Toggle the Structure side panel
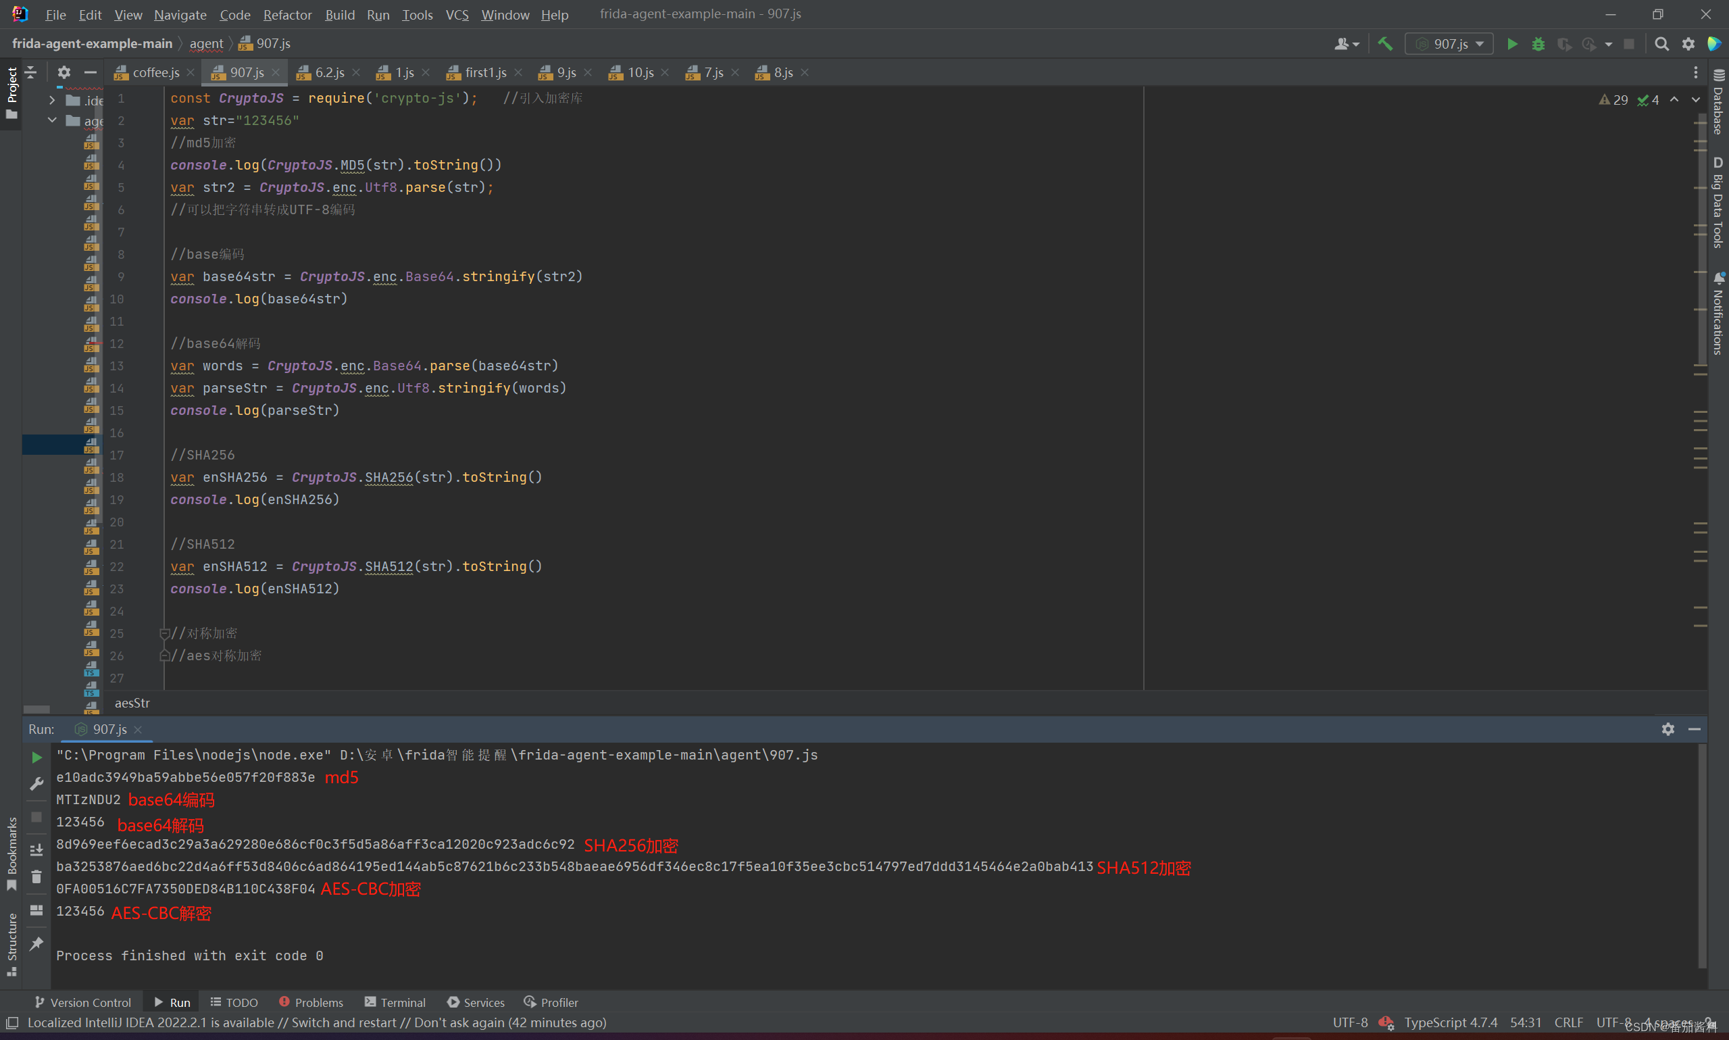This screenshot has width=1729, height=1040. tap(11, 944)
